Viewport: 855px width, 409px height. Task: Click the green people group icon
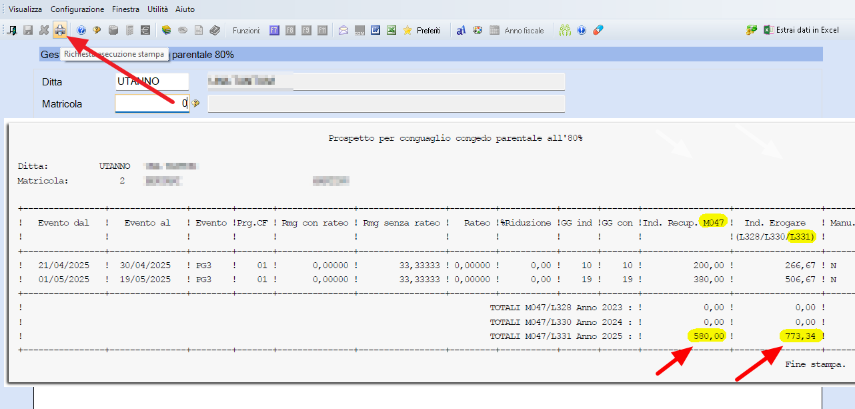point(566,30)
